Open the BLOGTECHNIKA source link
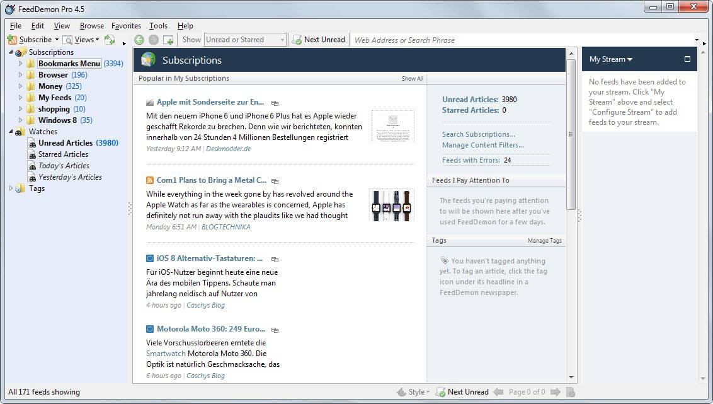This screenshot has width=713, height=404. [226, 227]
